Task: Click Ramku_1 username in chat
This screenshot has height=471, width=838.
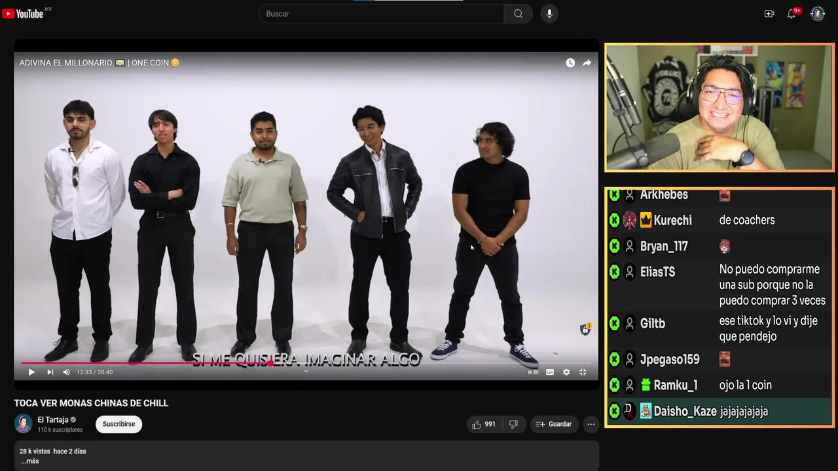Action: pos(676,385)
